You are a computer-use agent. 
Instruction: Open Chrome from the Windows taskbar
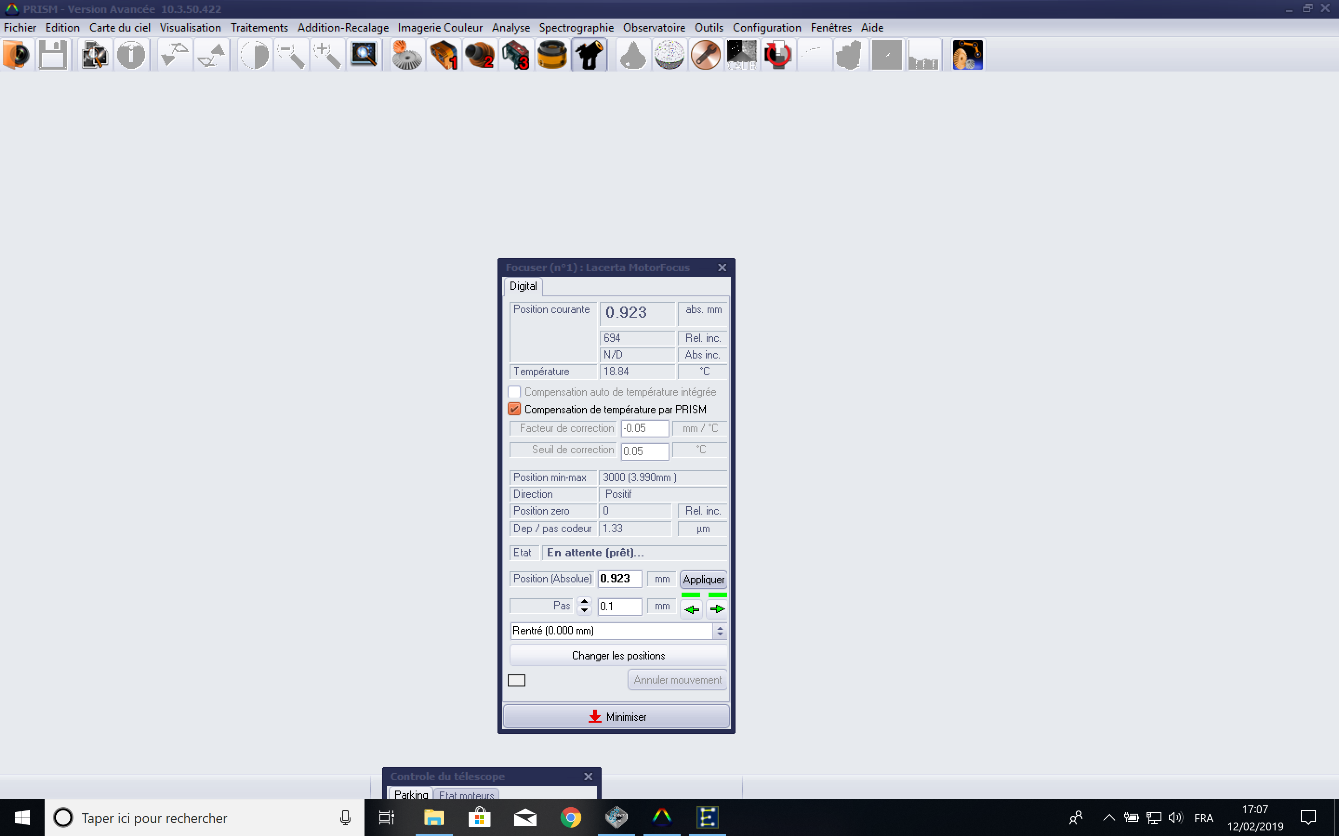[570, 817]
